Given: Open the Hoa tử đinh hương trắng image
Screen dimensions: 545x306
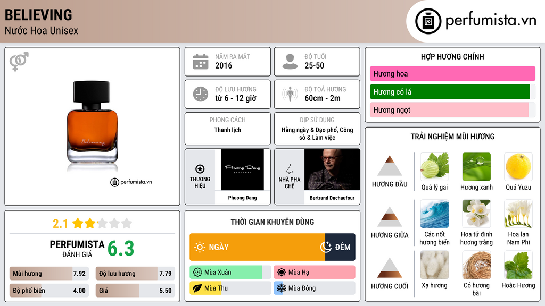Looking at the screenshot, I should (x=476, y=214).
